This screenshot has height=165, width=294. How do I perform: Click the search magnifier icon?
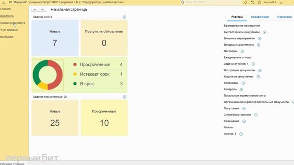coord(183,2)
